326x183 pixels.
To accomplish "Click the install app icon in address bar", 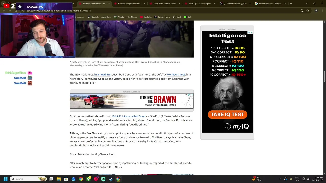I will click(302, 11).
